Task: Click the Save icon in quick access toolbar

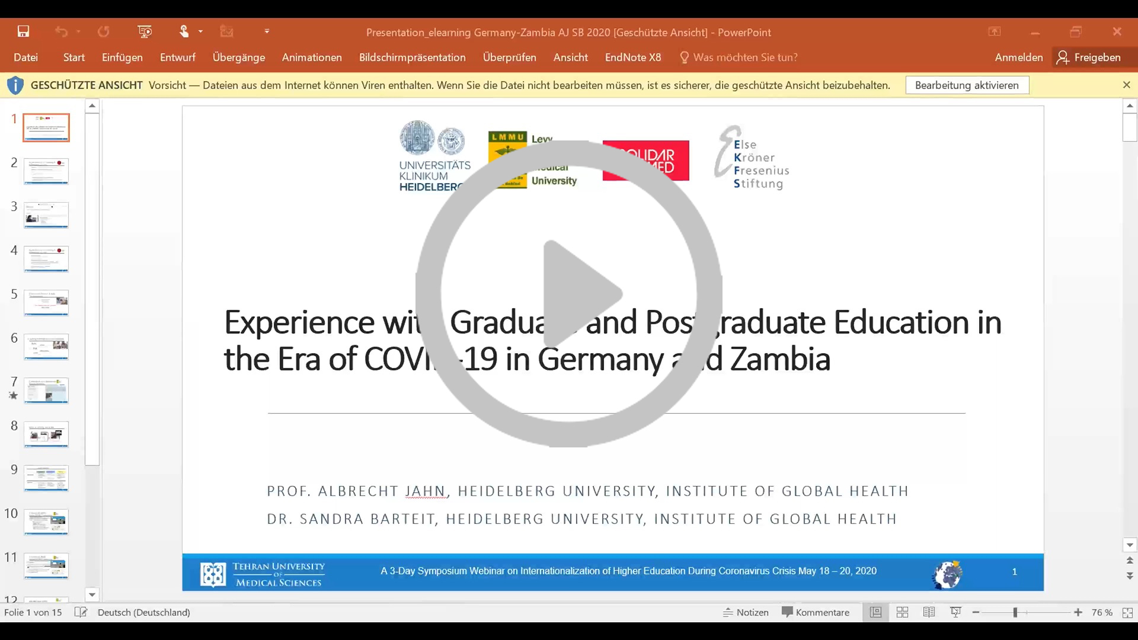Action: (23, 31)
